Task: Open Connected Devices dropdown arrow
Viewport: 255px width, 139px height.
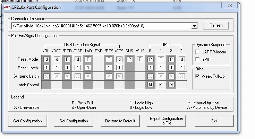Action: pos(194,26)
